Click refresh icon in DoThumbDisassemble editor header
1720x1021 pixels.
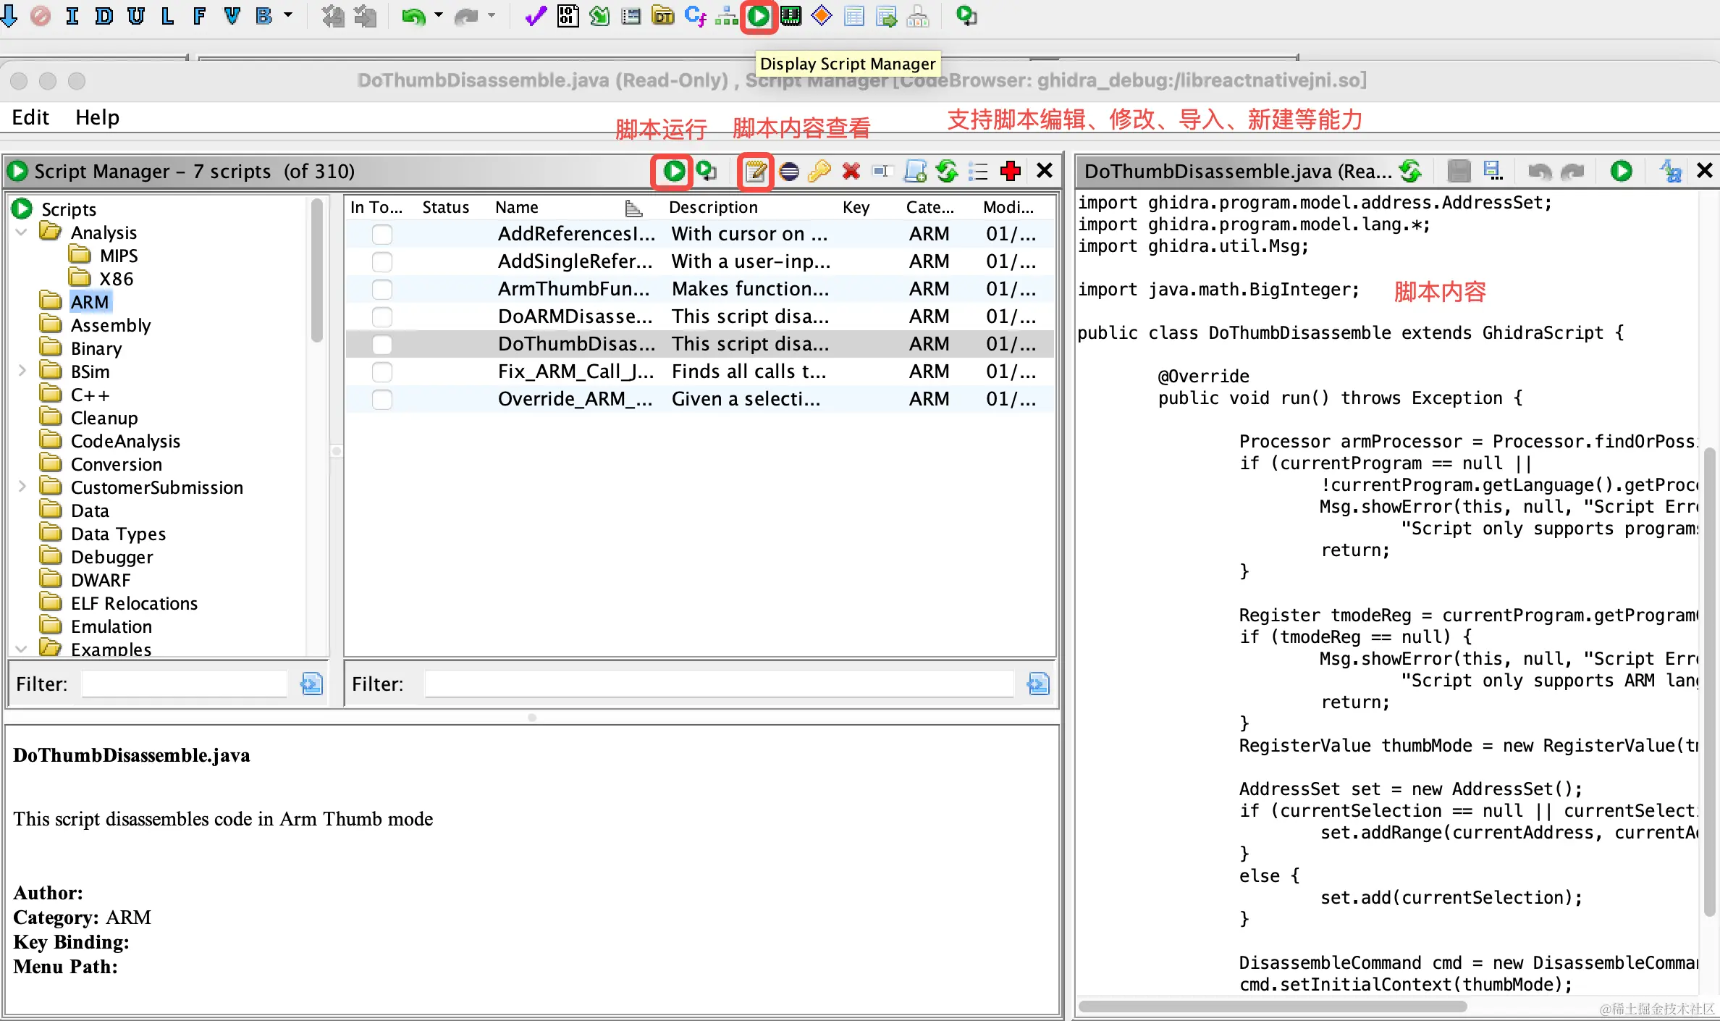(1409, 172)
